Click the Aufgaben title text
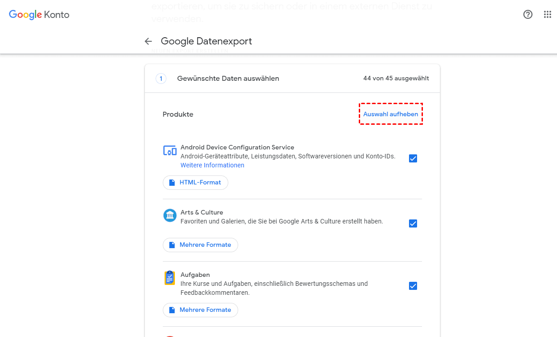 tap(195, 275)
